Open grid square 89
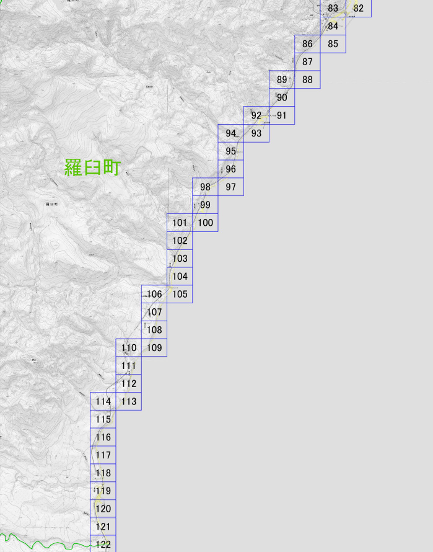The height and width of the screenshot is (552, 433). point(282,80)
